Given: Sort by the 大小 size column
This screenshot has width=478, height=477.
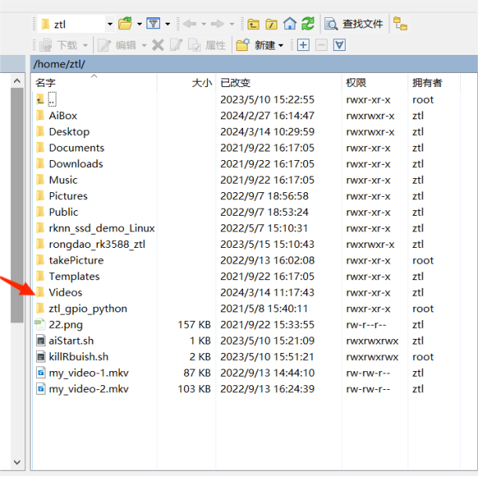Looking at the screenshot, I should pyautogui.click(x=186, y=82).
